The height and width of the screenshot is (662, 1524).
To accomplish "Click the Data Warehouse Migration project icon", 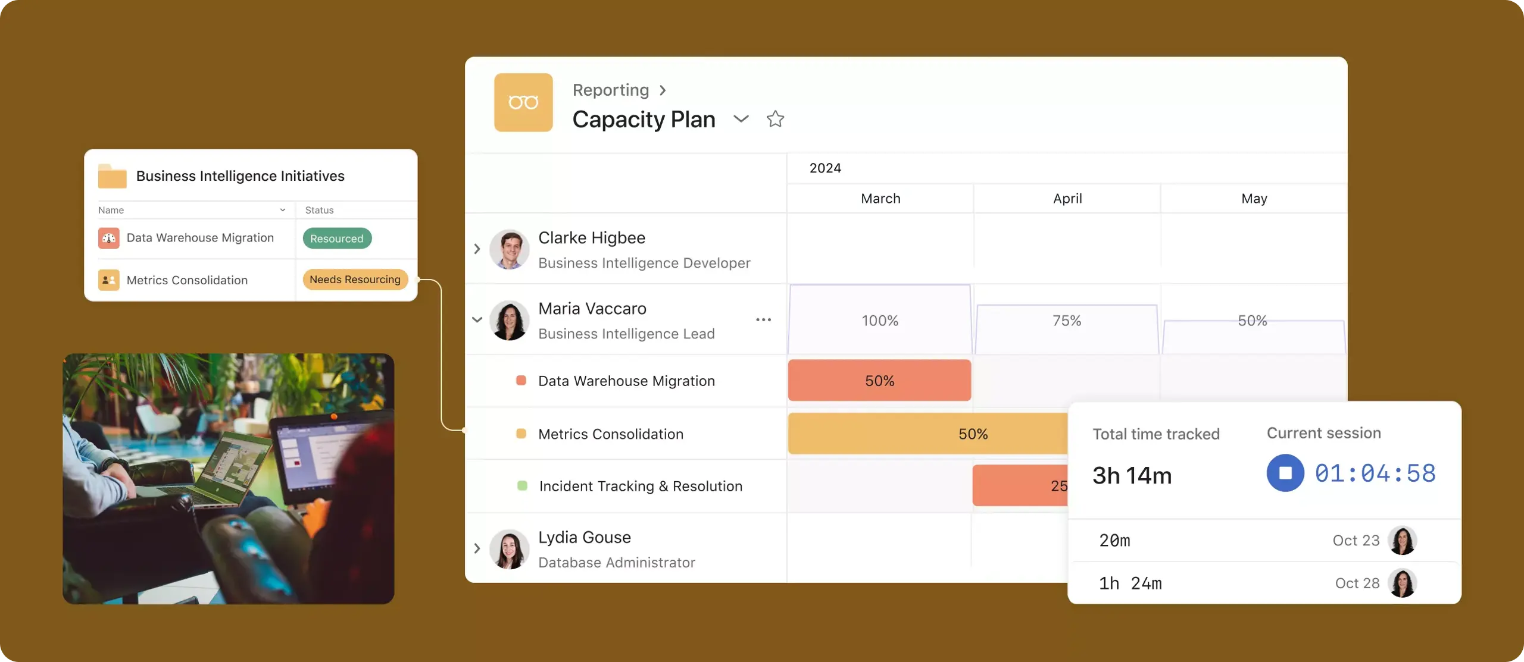I will tap(108, 238).
